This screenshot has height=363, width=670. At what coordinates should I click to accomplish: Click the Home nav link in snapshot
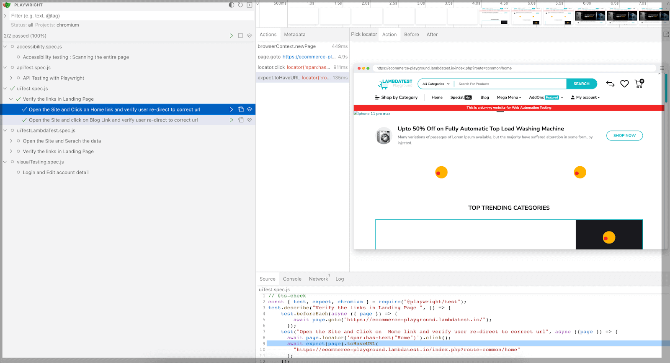(437, 97)
